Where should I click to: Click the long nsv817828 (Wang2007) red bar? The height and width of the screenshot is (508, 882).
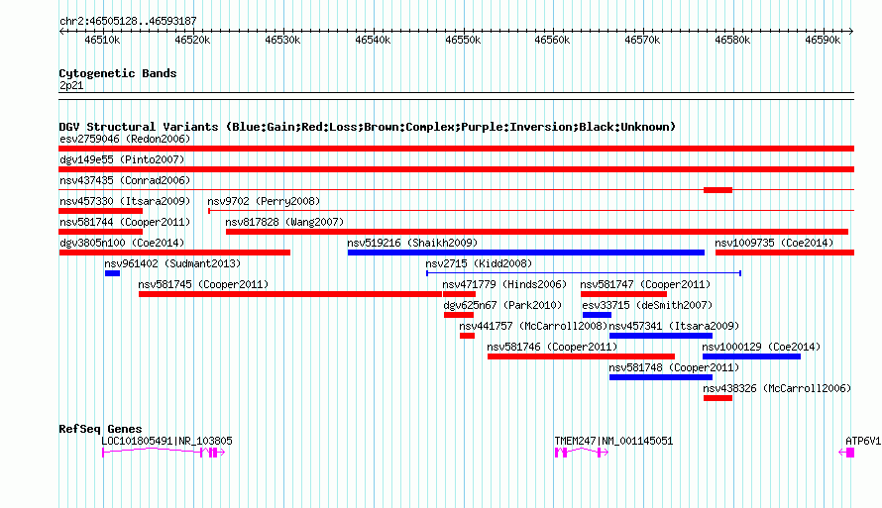(x=536, y=232)
